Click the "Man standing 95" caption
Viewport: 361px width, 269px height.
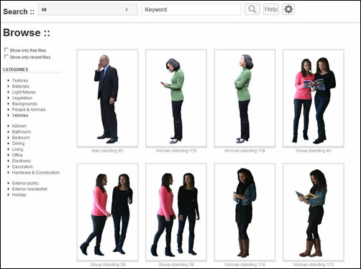[x=107, y=151]
